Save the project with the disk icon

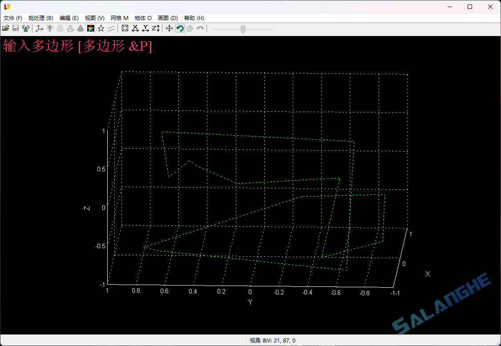point(15,28)
